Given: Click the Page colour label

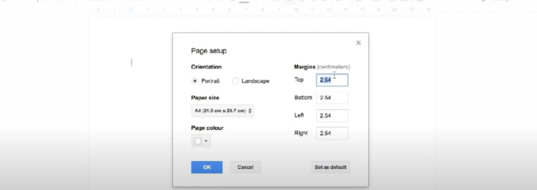Looking at the screenshot, I should [x=207, y=128].
